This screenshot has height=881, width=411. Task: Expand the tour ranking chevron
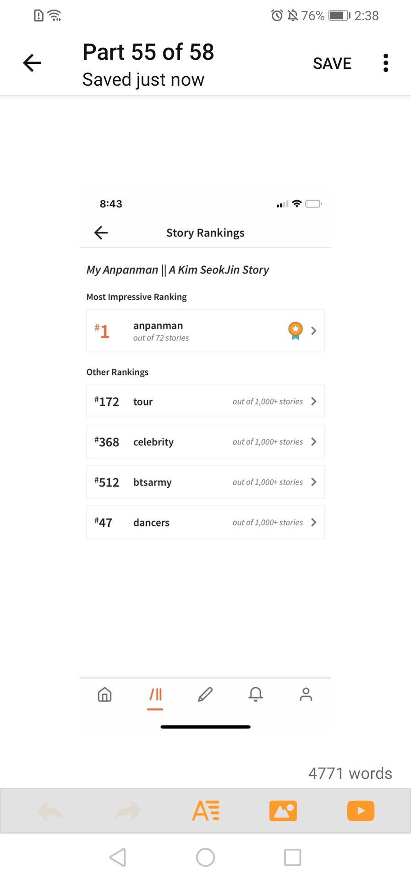(x=314, y=401)
